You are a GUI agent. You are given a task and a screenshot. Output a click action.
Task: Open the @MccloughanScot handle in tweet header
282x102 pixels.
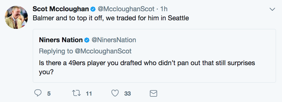[126, 9]
